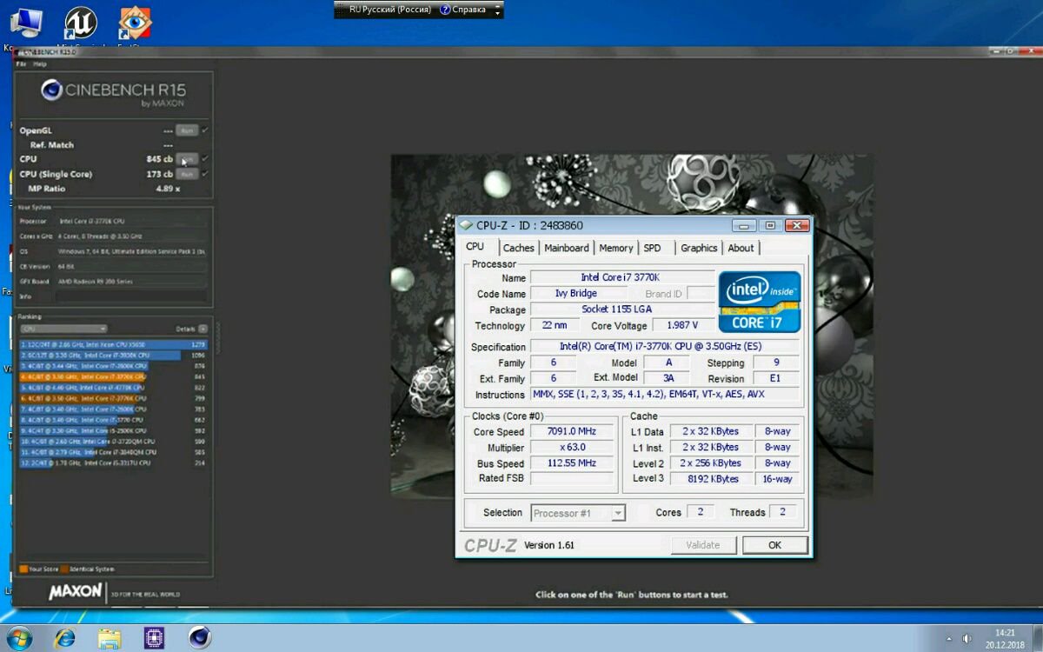Open Windows Explorer folder in the taskbar
This screenshot has width=1043, height=652.
click(110, 638)
